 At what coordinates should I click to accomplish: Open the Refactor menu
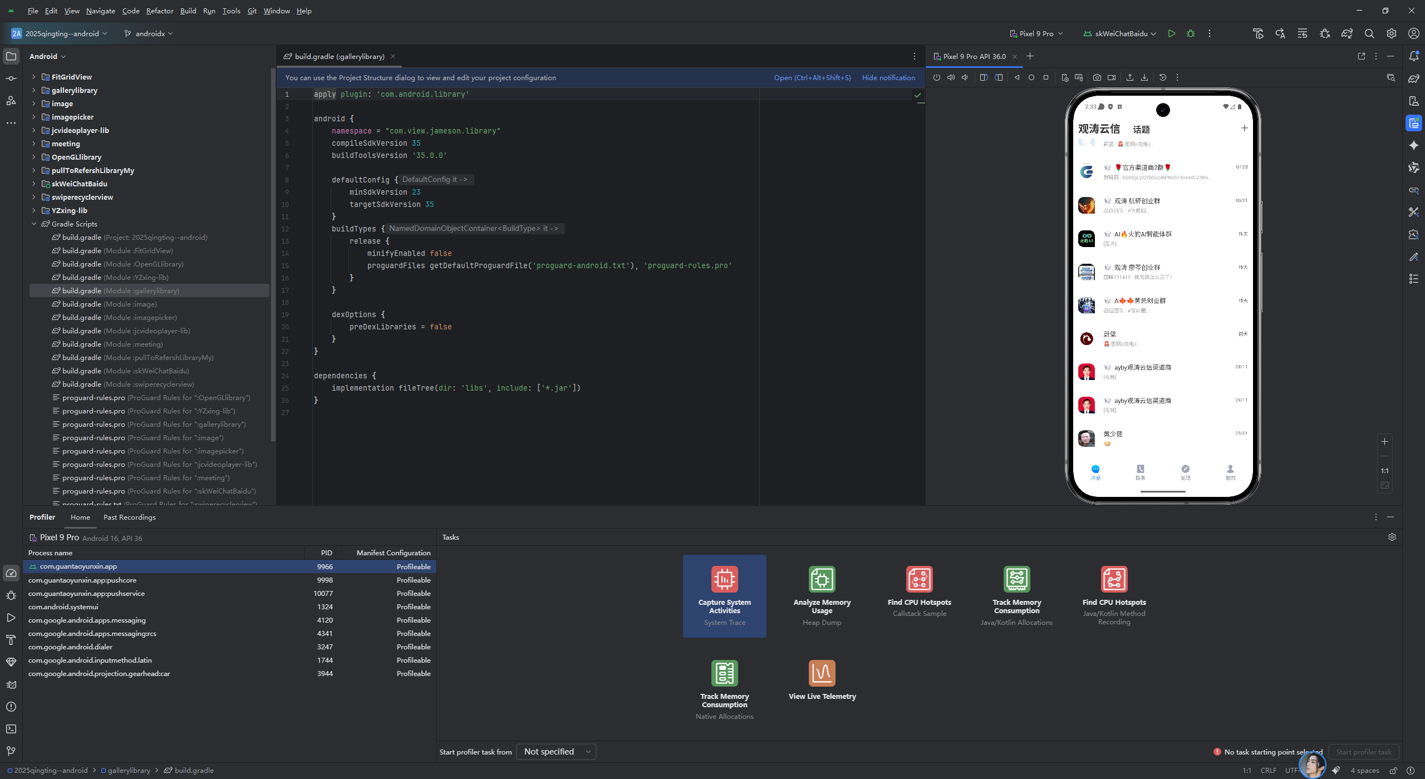coord(160,11)
